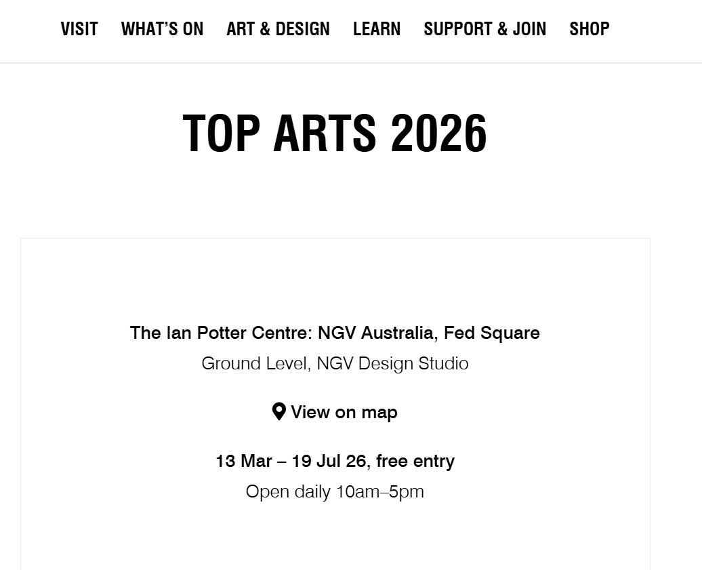This screenshot has width=702, height=570.
Task: Click the 13 Mar – 19 Jul exhibition dates
Action: click(291, 461)
